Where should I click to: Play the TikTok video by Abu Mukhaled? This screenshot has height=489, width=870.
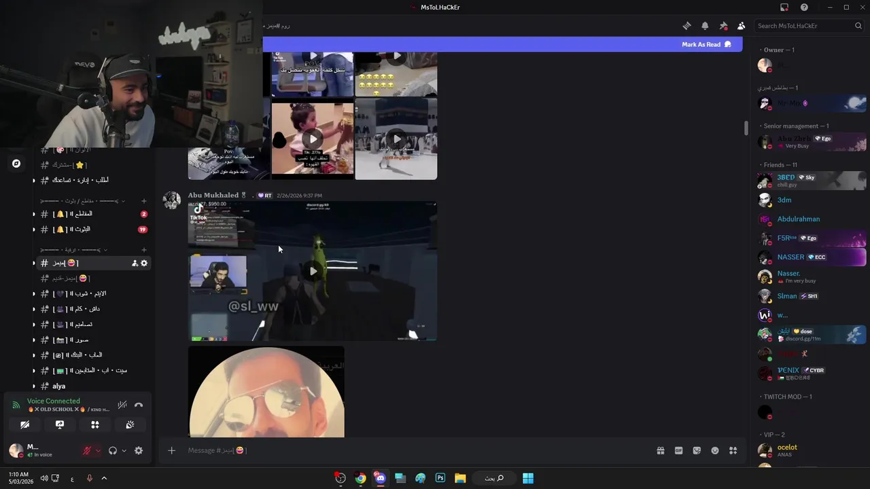click(x=313, y=271)
